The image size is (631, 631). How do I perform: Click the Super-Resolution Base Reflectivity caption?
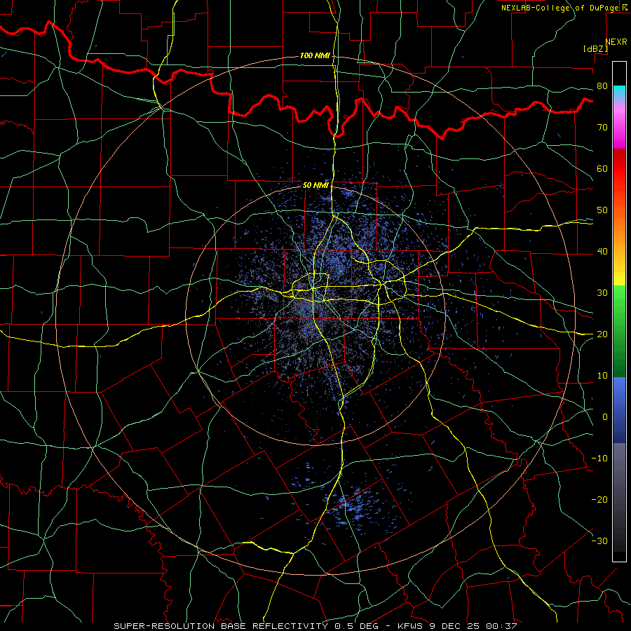[x=315, y=626]
